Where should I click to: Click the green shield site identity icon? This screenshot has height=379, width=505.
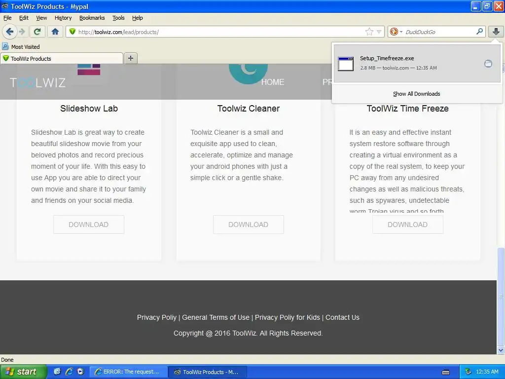72,32
